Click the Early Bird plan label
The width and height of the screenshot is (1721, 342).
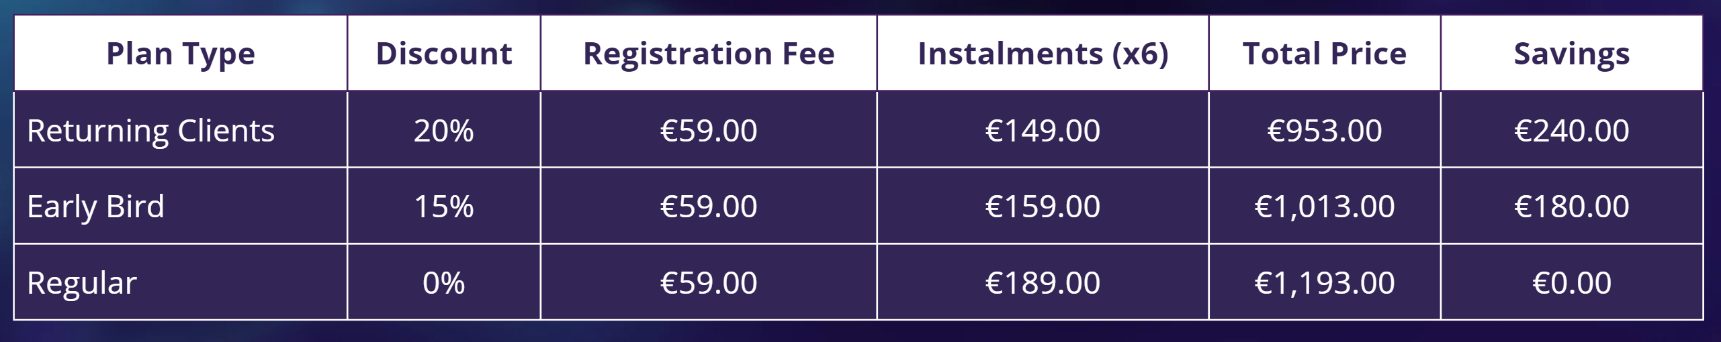[x=96, y=206]
